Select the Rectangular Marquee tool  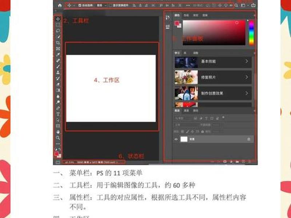[x=58, y=25]
